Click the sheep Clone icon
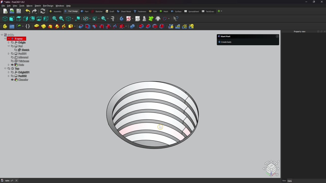Viewport: 326px width, 183px height. coord(158,19)
